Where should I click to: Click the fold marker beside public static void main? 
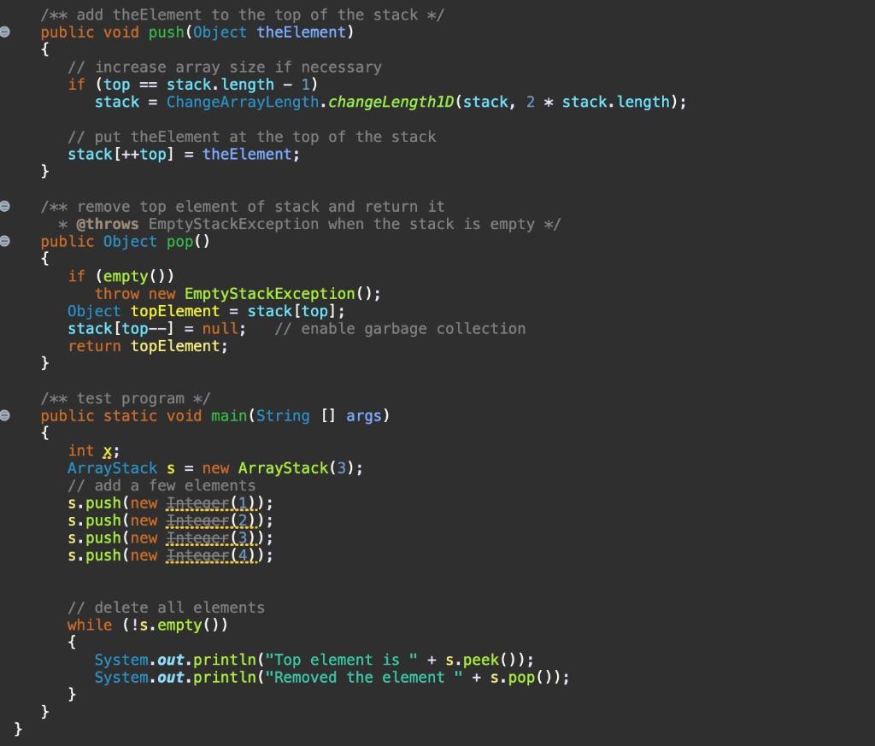(7, 416)
